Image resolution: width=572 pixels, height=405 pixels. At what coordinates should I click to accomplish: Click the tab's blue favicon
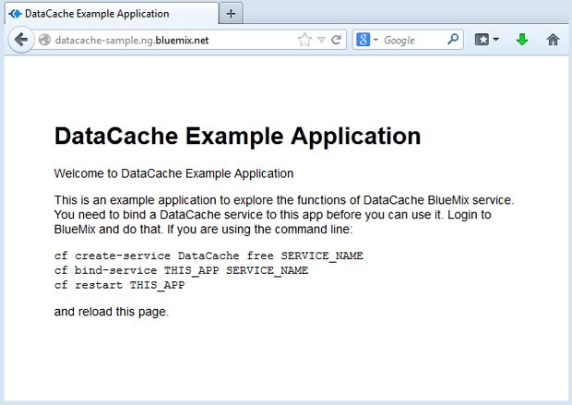click(16, 14)
